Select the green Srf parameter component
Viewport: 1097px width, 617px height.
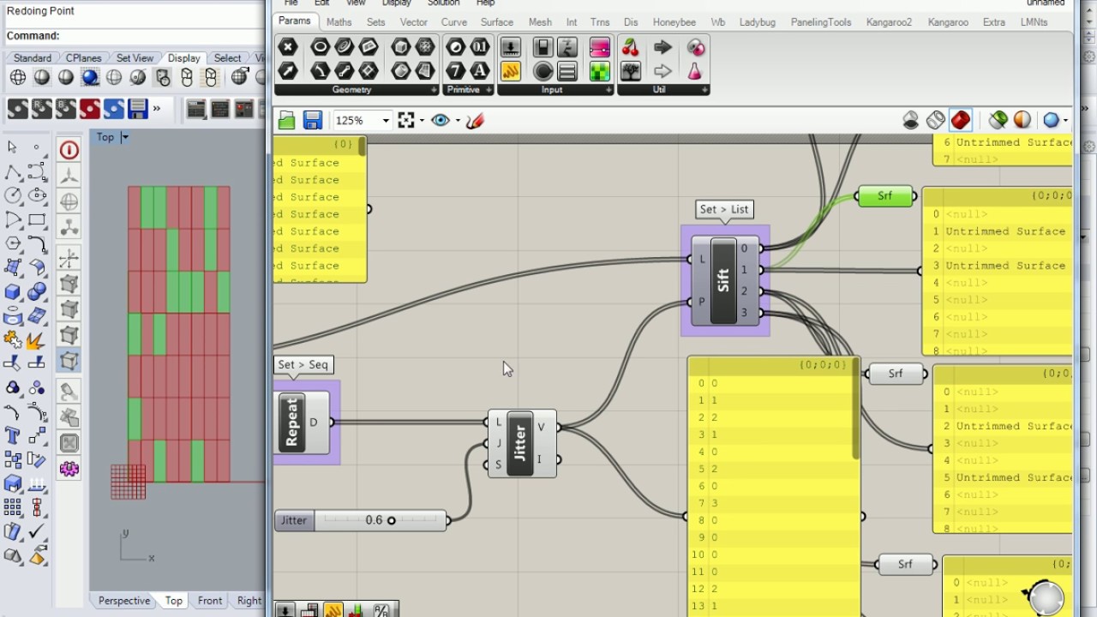point(885,196)
